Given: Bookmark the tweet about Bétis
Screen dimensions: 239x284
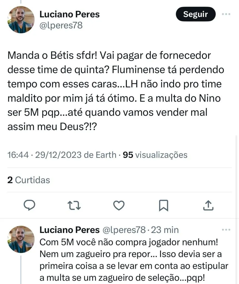Looking at the screenshot, I should pyautogui.click(x=163, y=205).
